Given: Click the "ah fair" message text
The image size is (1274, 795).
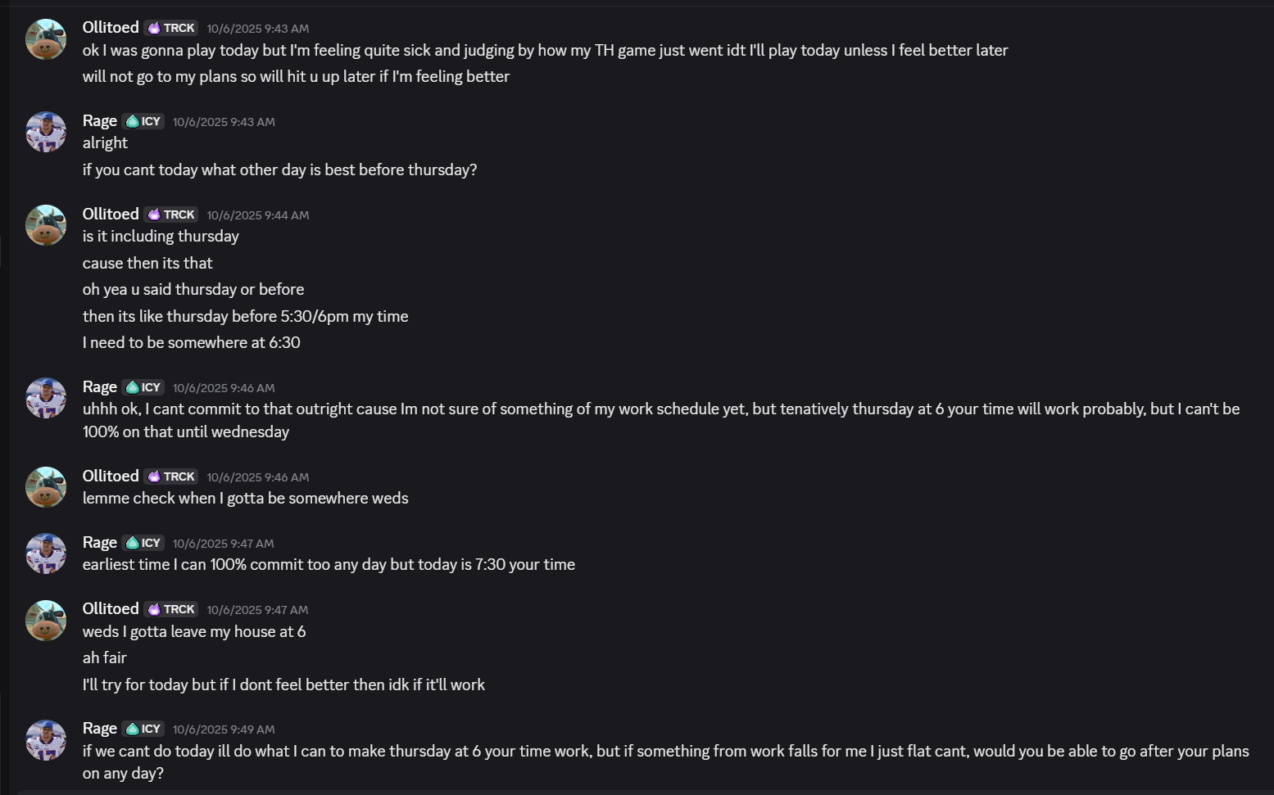Looking at the screenshot, I should point(105,658).
